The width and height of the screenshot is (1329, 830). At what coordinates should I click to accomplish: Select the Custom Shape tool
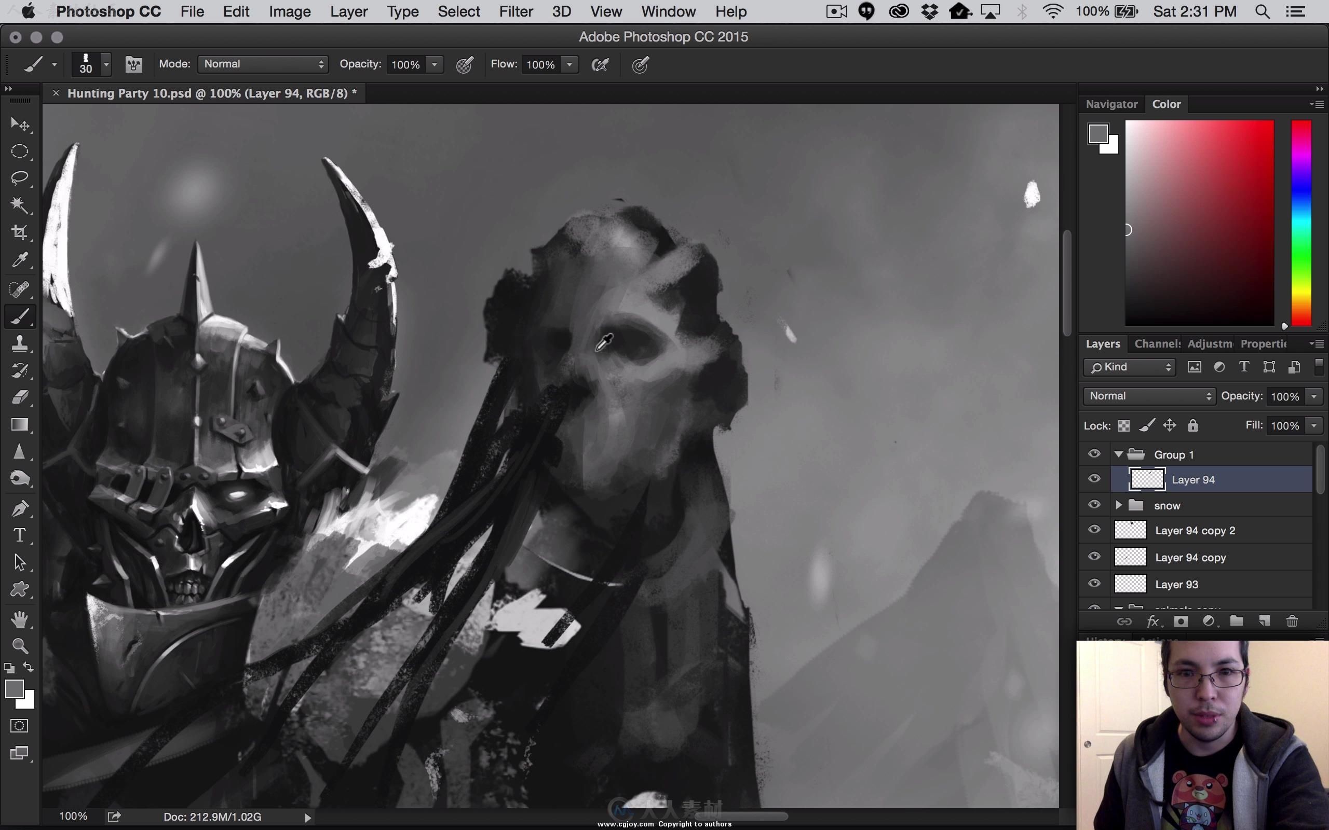click(x=20, y=590)
